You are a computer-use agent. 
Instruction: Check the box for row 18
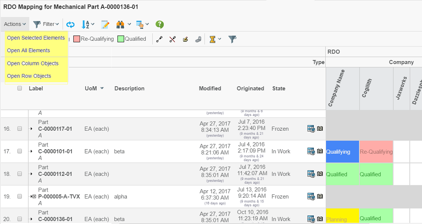coord(19,174)
